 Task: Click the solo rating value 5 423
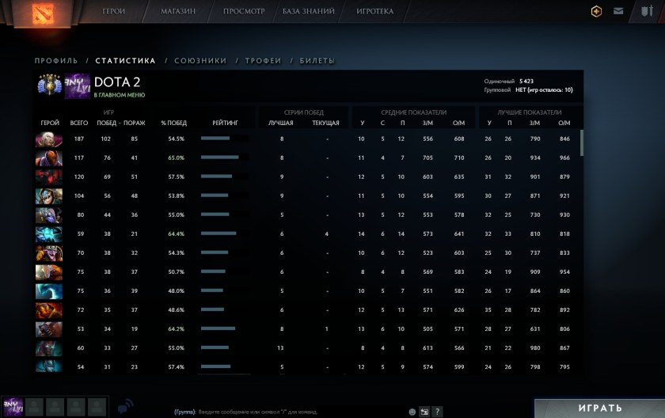526,81
